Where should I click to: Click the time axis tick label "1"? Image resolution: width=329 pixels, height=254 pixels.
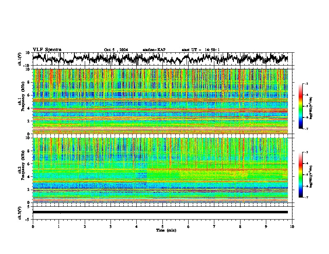tap(59, 227)
